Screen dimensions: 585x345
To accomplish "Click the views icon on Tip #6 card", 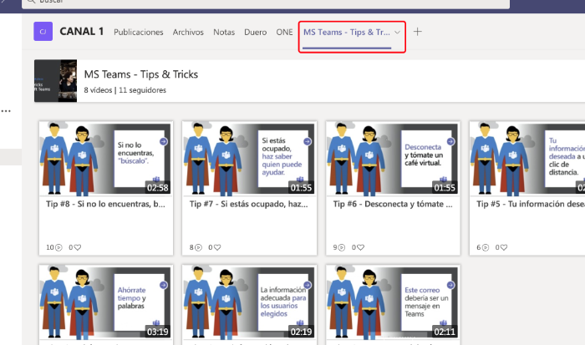I will (x=341, y=247).
